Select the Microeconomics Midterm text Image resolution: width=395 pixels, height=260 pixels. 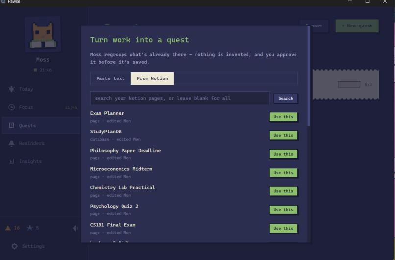click(121, 169)
